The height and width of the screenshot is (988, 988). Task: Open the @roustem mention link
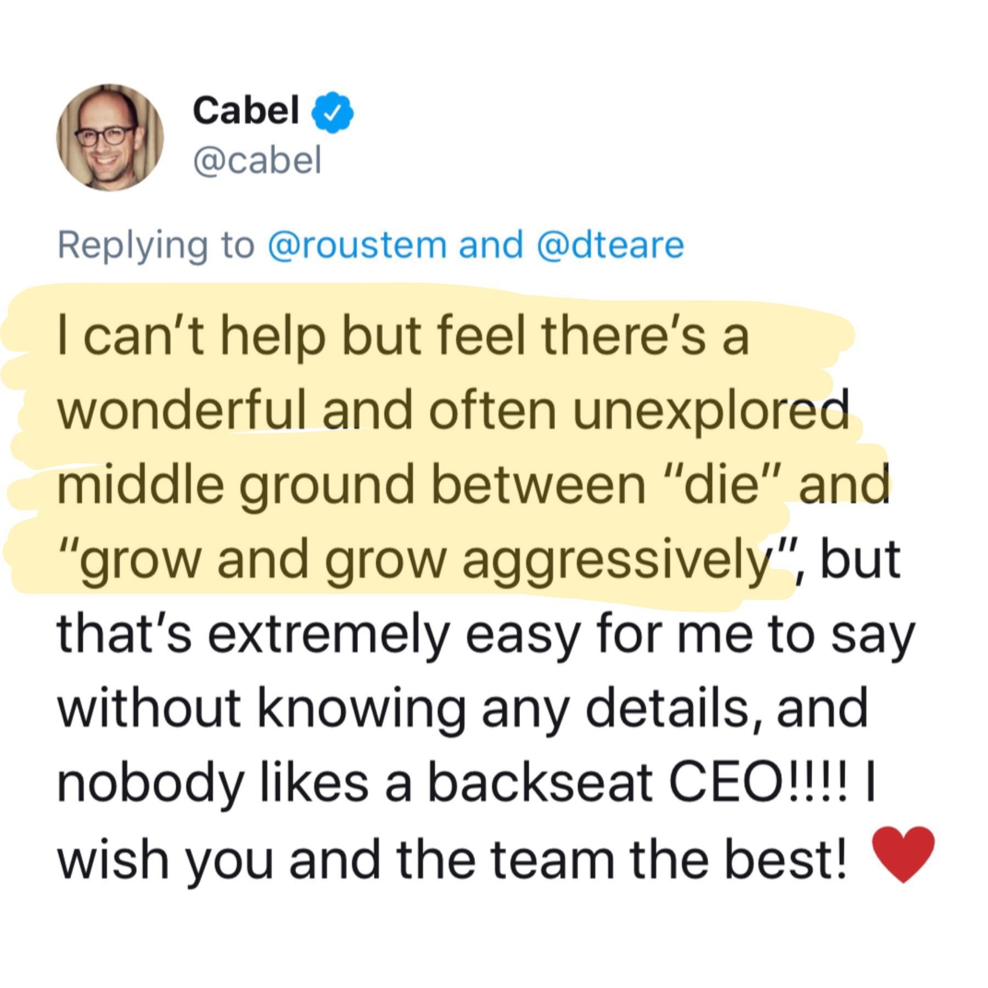click(x=357, y=244)
